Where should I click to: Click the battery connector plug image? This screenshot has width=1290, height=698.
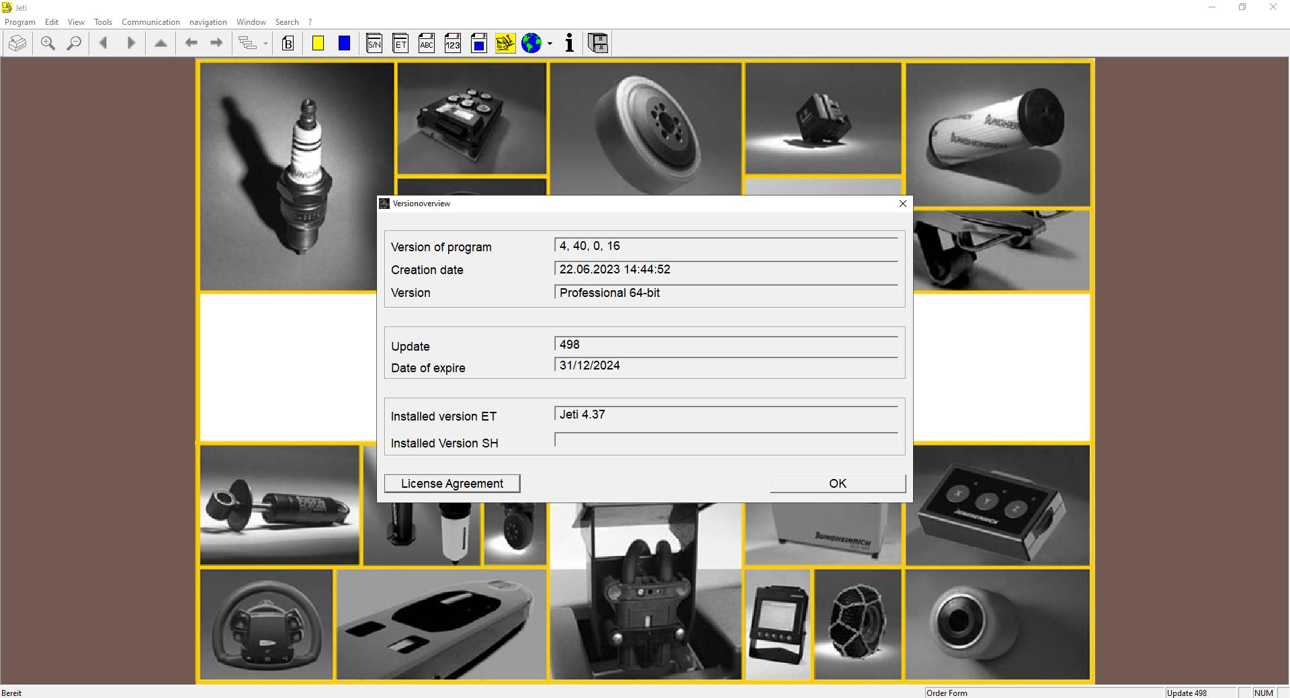tap(646, 591)
